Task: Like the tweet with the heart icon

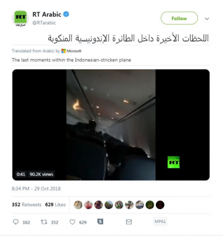Action: pos(73,222)
